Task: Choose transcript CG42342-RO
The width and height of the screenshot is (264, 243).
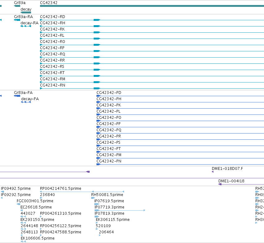Action: pos(52,42)
